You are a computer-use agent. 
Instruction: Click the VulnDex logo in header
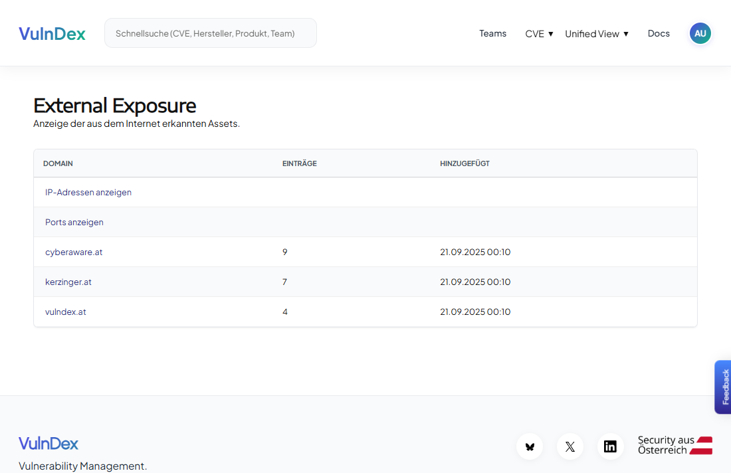[52, 33]
